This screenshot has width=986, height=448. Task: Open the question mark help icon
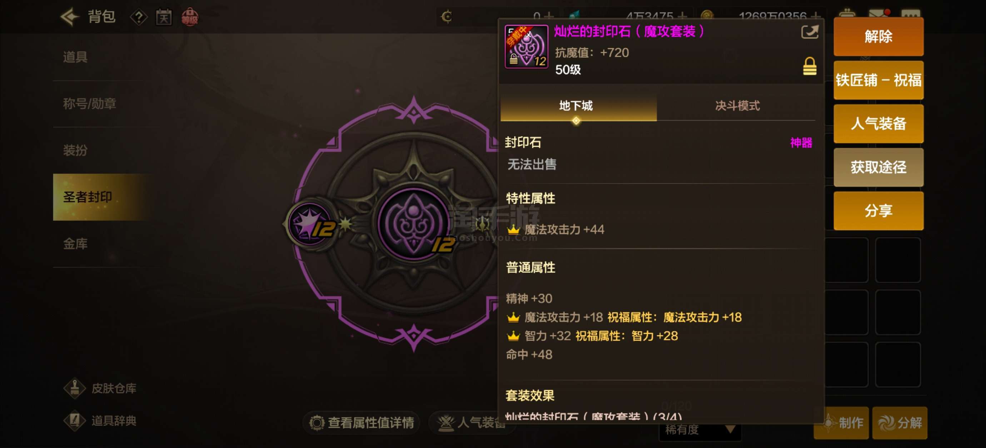(139, 17)
